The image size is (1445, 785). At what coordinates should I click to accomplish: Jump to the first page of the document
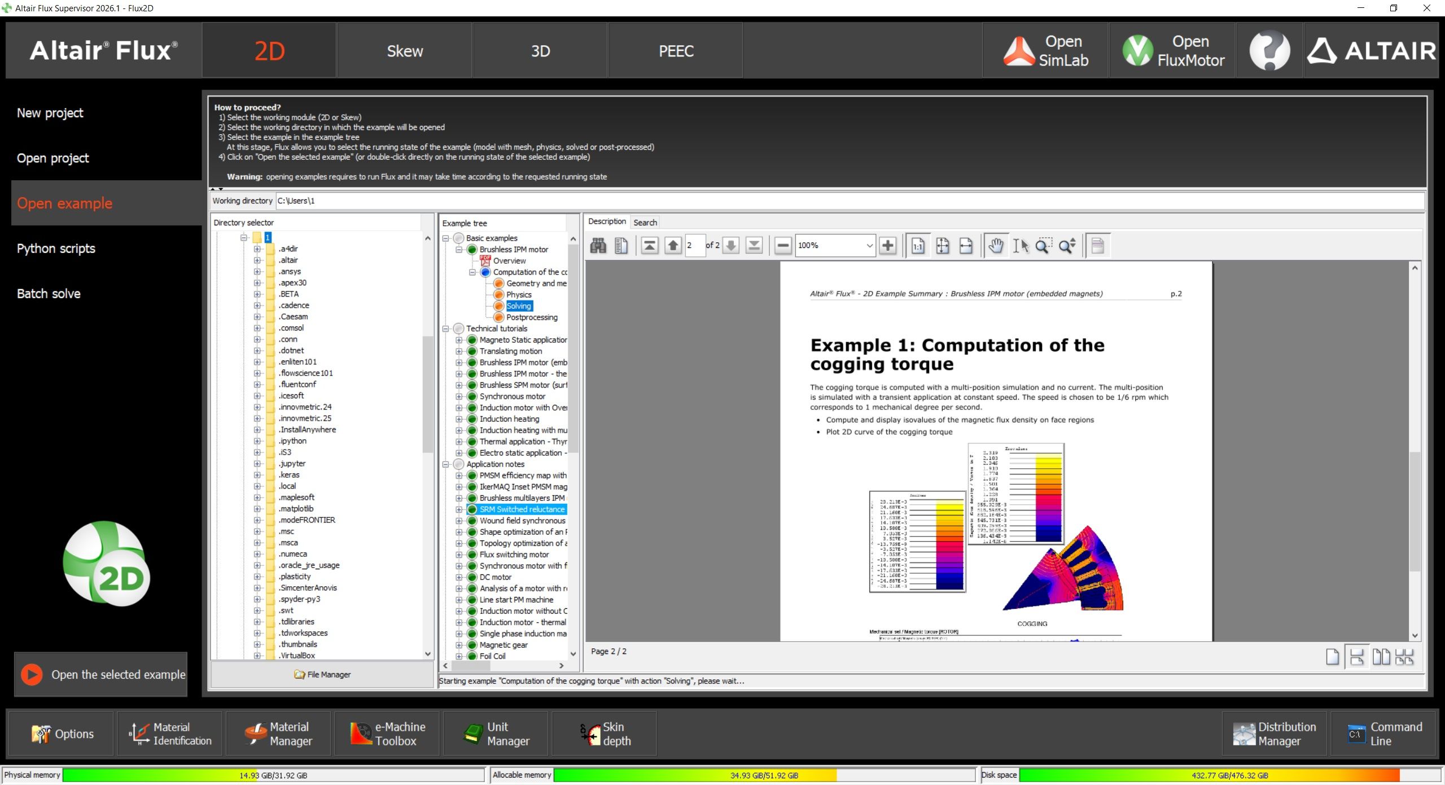650,246
